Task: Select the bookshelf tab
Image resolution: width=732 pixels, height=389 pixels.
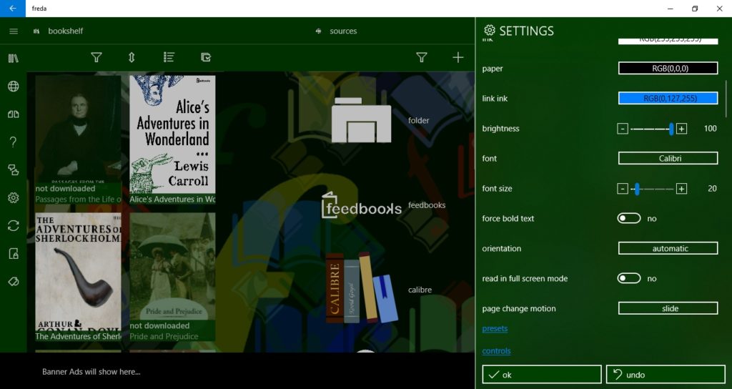Action: (x=59, y=31)
